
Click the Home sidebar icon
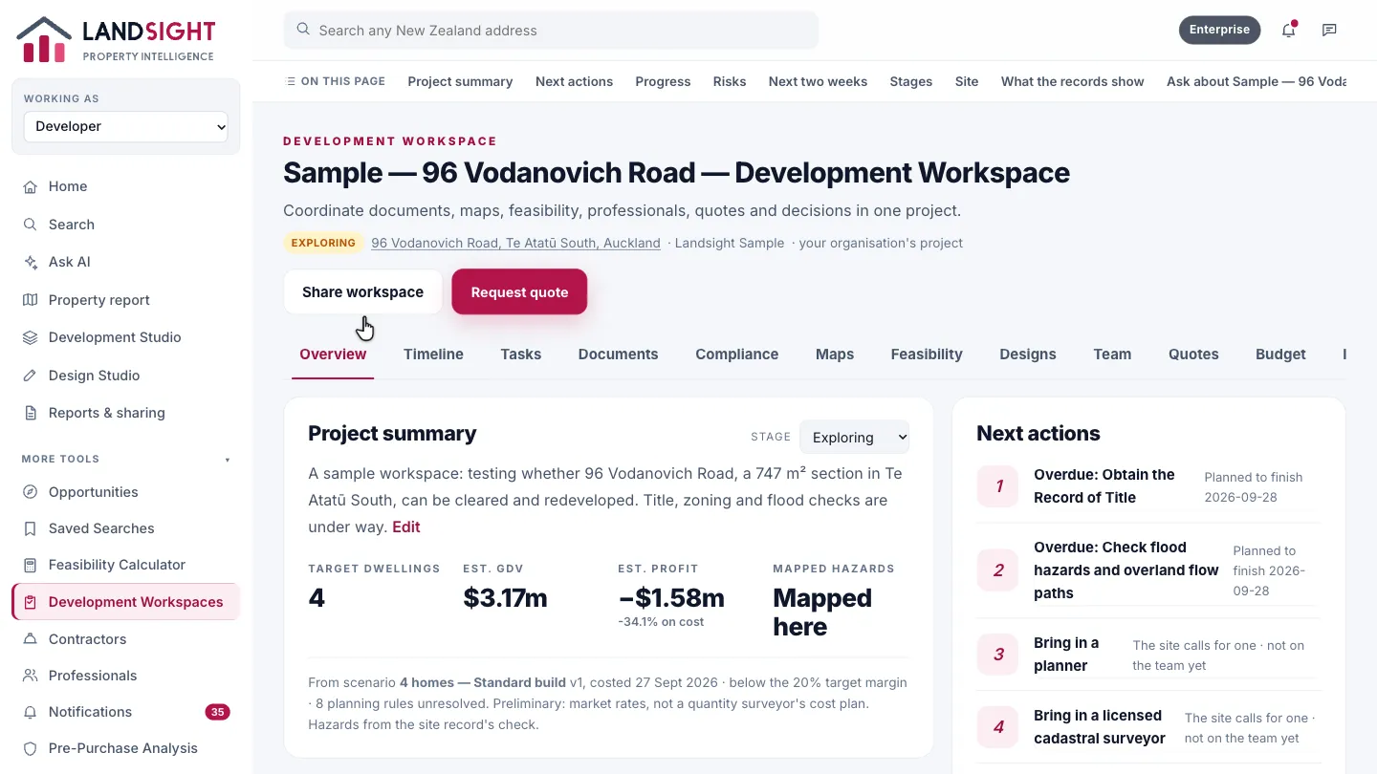coord(31,186)
